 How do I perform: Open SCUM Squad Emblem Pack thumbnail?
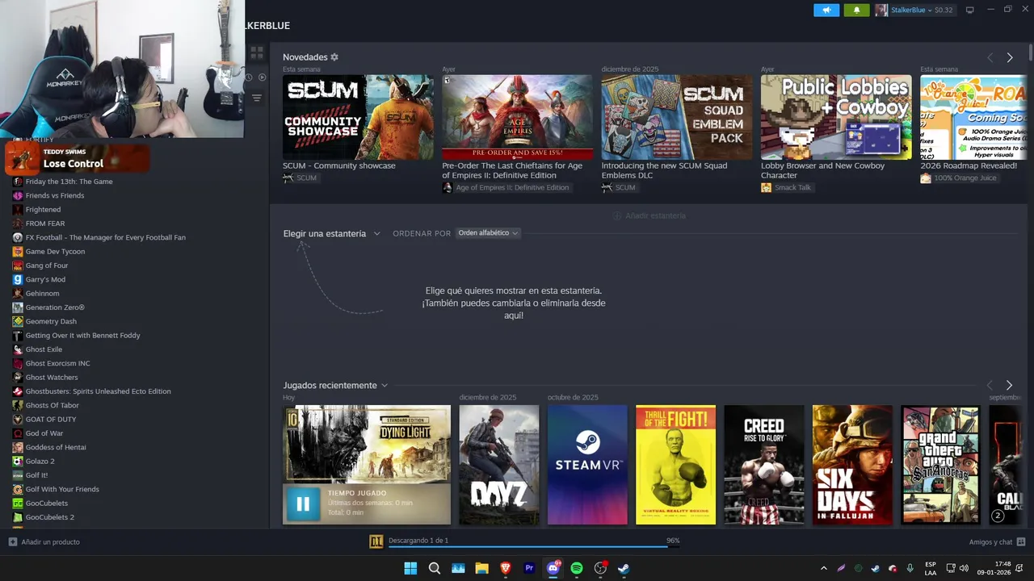tap(677, 117)
